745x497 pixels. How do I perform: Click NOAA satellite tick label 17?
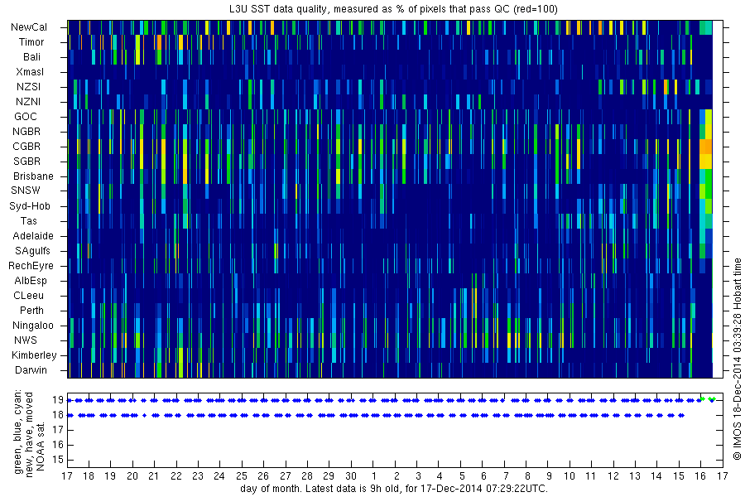click(x=58, y=430)
